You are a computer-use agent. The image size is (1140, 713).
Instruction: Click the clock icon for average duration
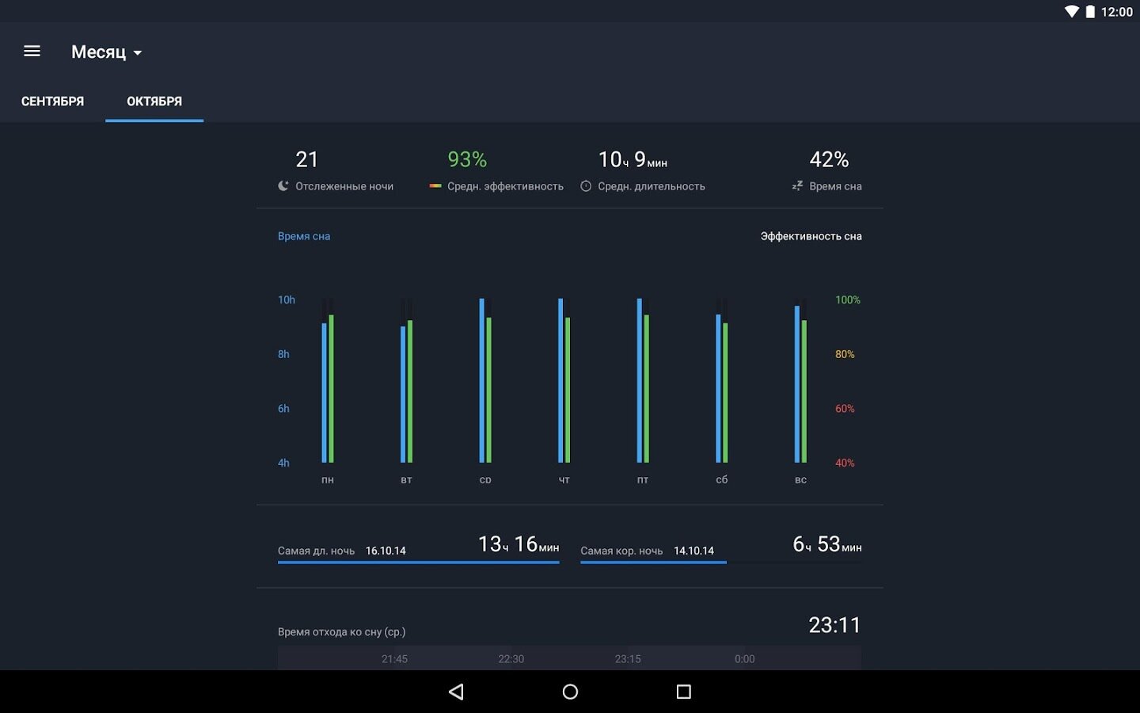[586, 186]
